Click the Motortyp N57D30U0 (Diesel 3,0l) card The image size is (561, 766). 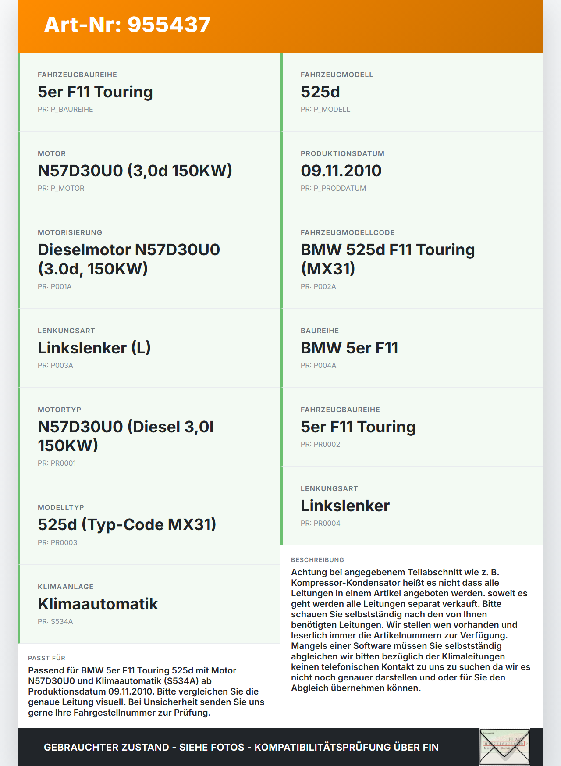(x=149, y=436)
